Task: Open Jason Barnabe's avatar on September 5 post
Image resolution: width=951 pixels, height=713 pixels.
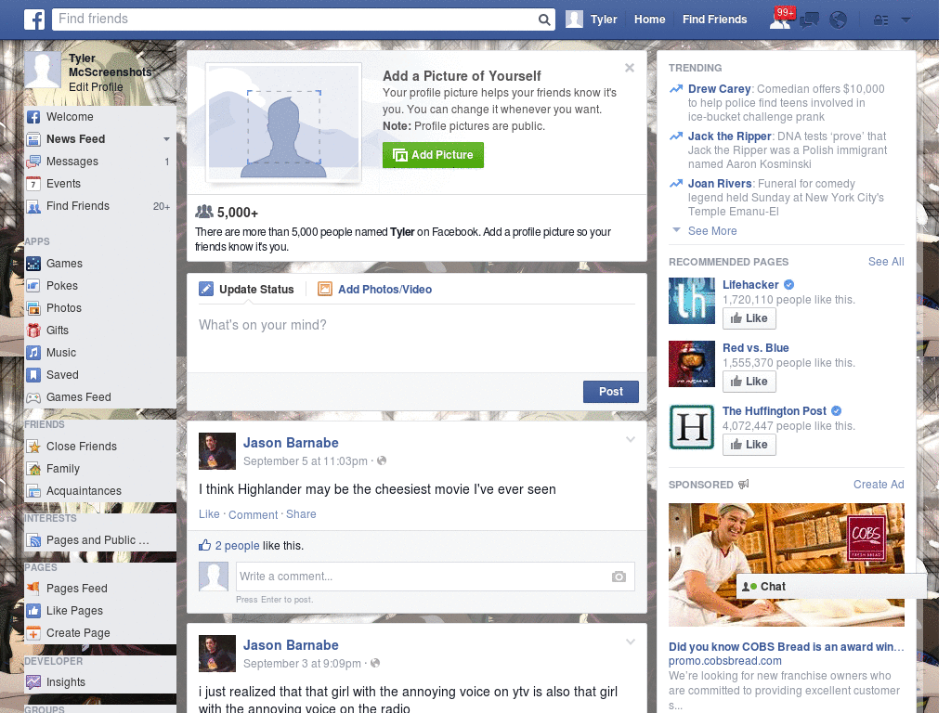Action: 217,451
